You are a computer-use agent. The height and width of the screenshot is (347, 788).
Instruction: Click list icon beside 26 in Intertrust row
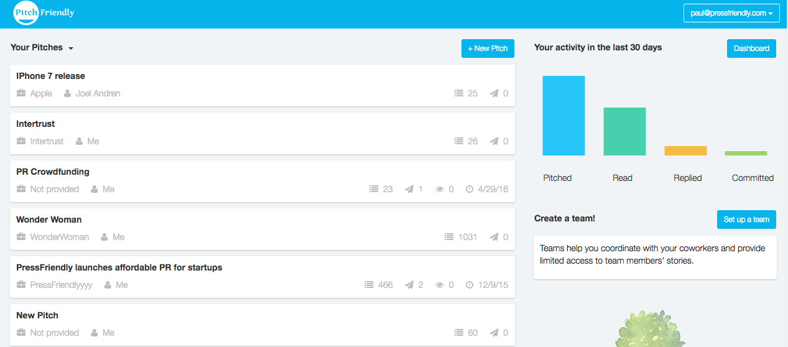tap(459, 141)
